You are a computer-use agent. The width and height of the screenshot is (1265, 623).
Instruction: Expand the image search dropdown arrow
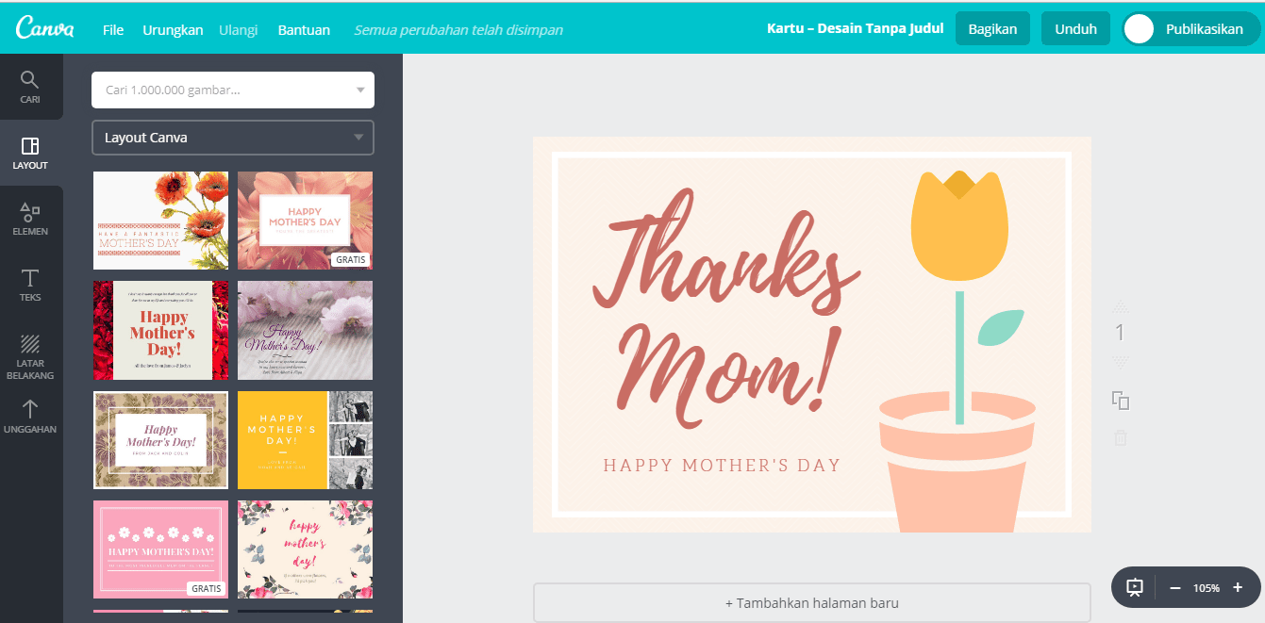[359, 90]
